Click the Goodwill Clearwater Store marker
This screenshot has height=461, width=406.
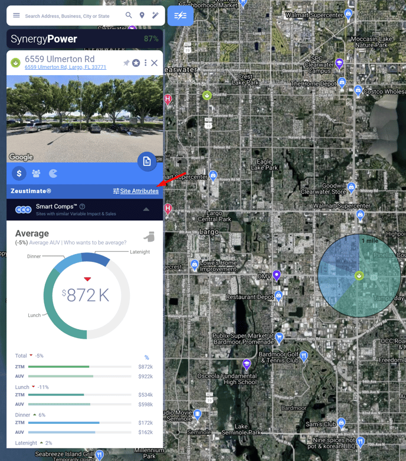tap(351, 187)
